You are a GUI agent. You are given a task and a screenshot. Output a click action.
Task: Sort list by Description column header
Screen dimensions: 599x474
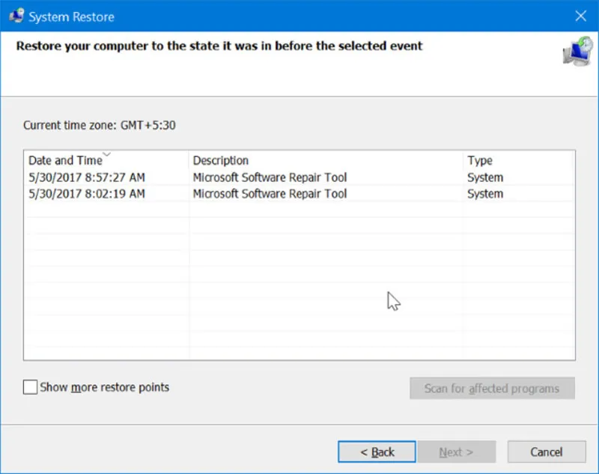tap(221, 161)
